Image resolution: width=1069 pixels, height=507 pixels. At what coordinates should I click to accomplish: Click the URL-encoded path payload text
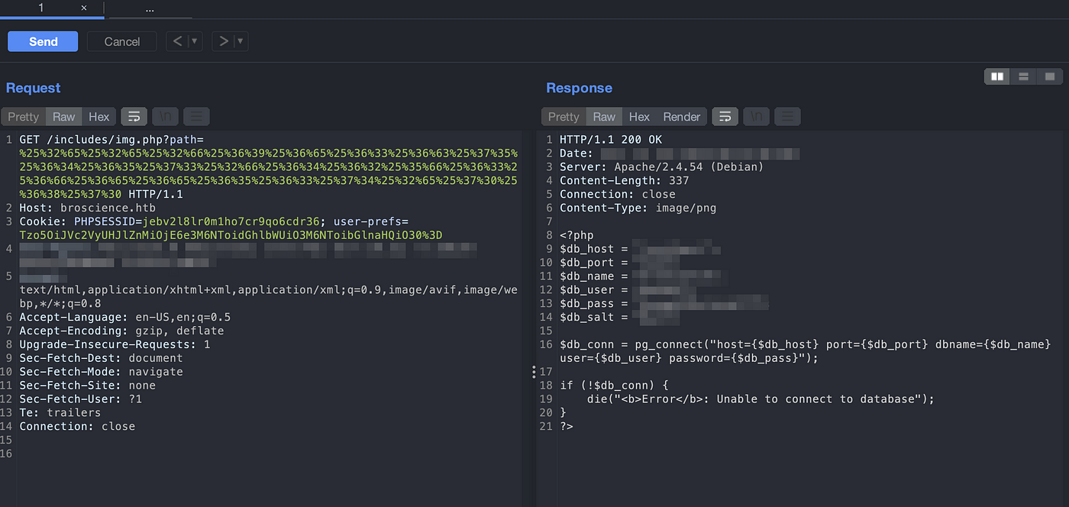coord(269,174)
